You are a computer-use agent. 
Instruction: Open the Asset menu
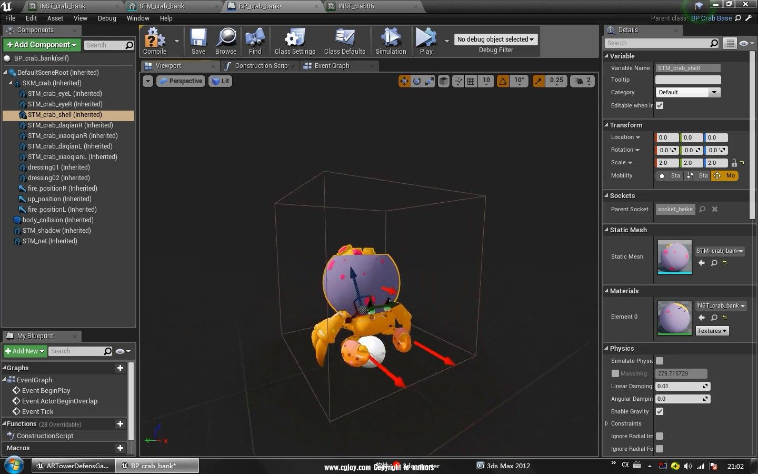55,18
